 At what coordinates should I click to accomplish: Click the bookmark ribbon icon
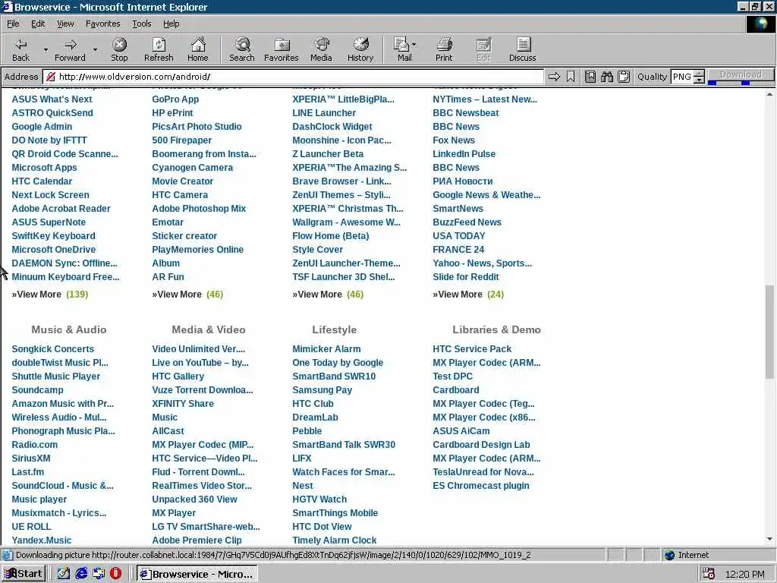pos(571,77)
